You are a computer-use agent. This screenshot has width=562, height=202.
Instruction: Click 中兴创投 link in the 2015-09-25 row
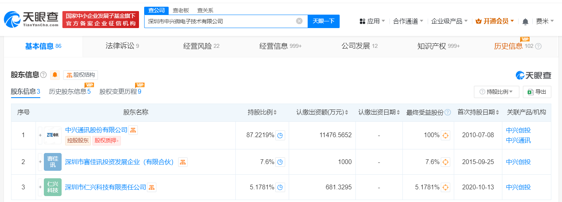point(518,162)
